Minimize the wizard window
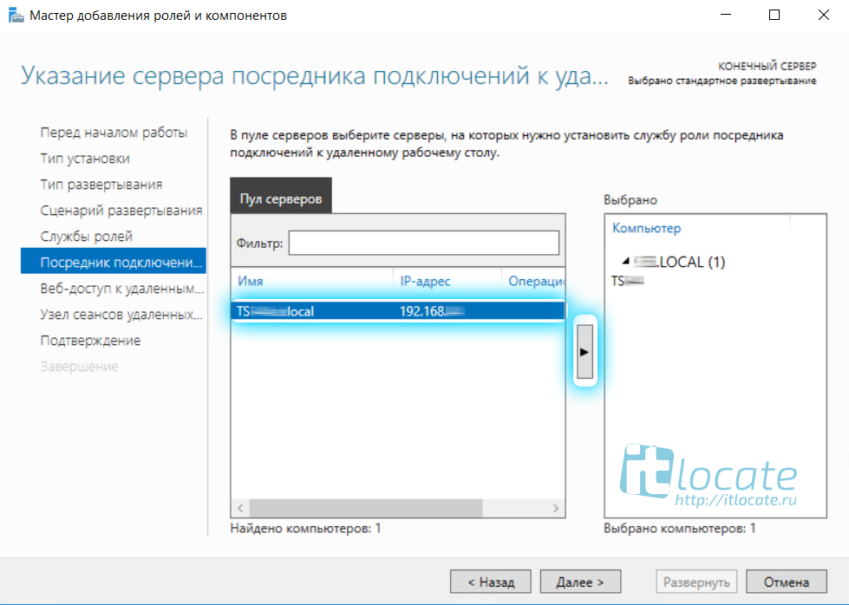This screenshot has width=849, height=605. [726, 15]
